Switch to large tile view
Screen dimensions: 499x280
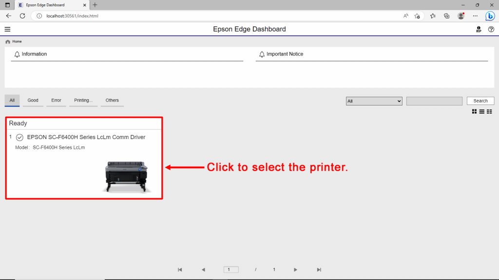click(x=474, y=111)
